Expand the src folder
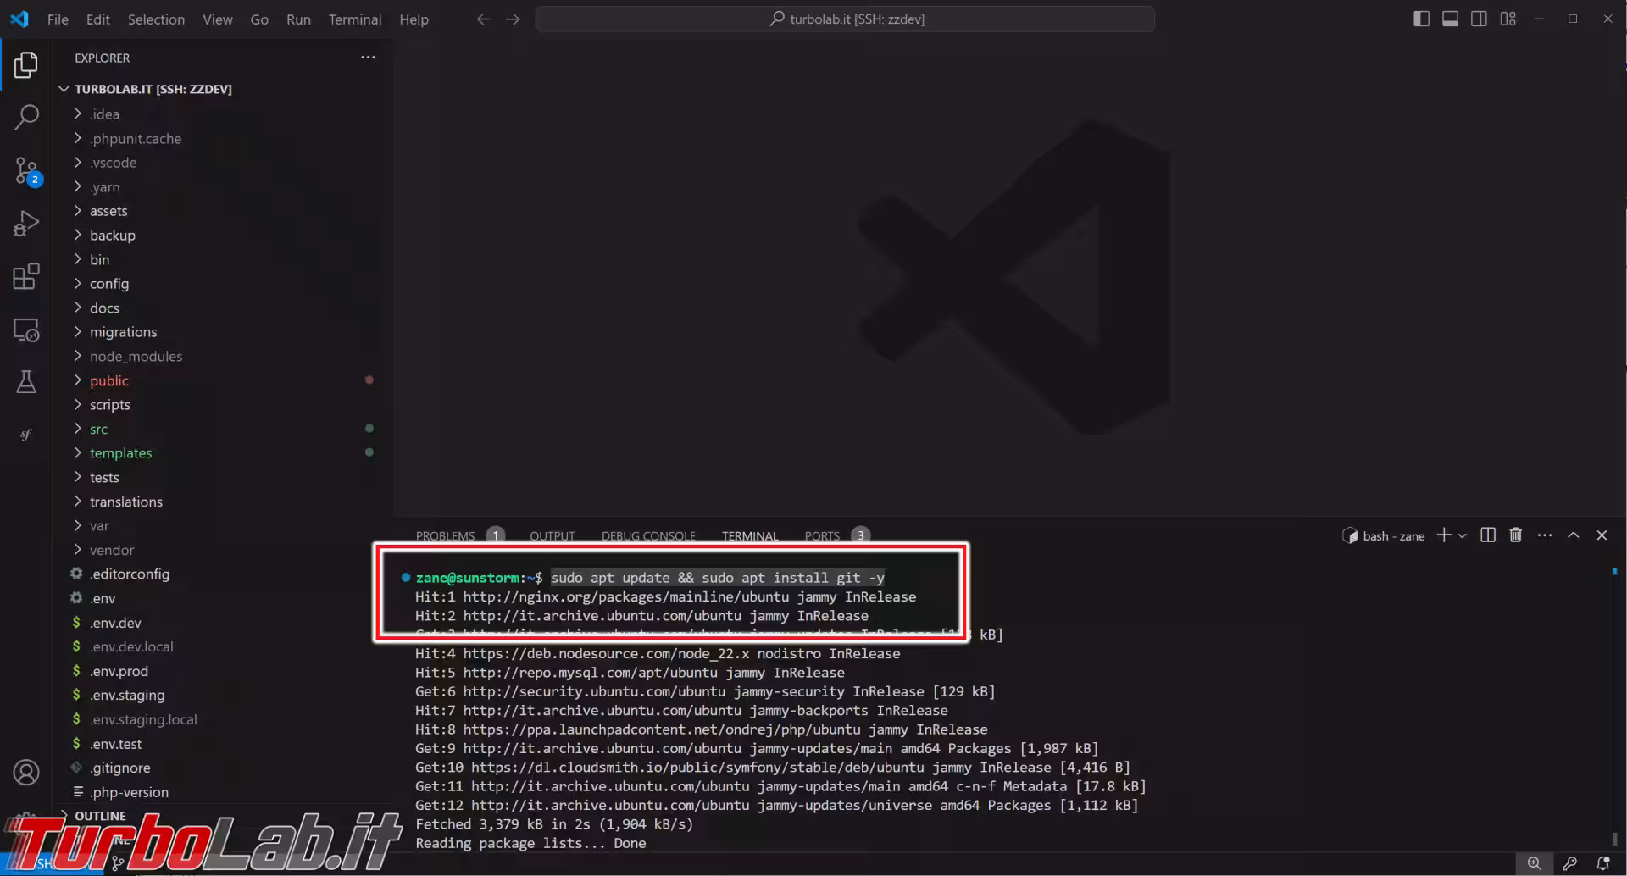 98,430
